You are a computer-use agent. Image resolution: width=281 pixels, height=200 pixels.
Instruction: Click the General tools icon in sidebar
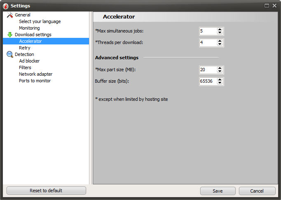pos(10,15)
